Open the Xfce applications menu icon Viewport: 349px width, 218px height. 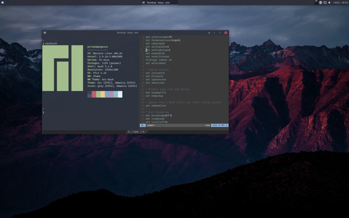coord(2,2)
